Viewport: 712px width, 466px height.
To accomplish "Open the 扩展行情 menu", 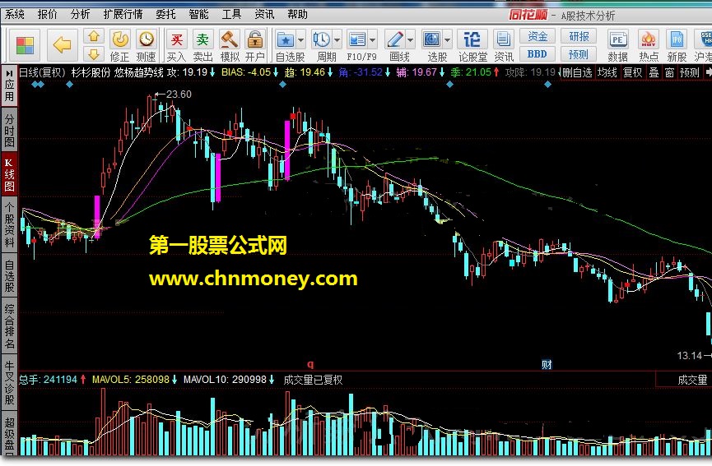I will (x=123, y=15).
